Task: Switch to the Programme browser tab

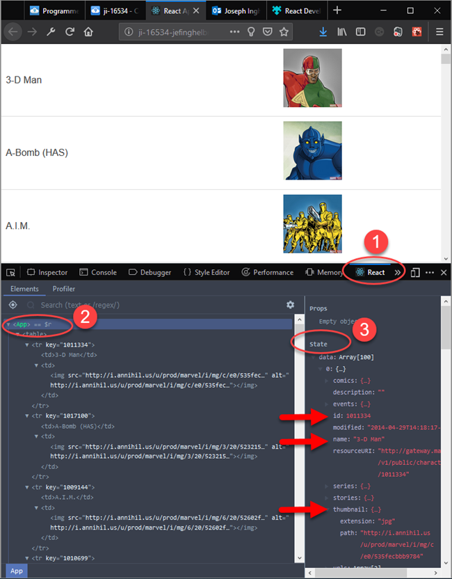Action: pyautogui.click(x=55, y=10)
